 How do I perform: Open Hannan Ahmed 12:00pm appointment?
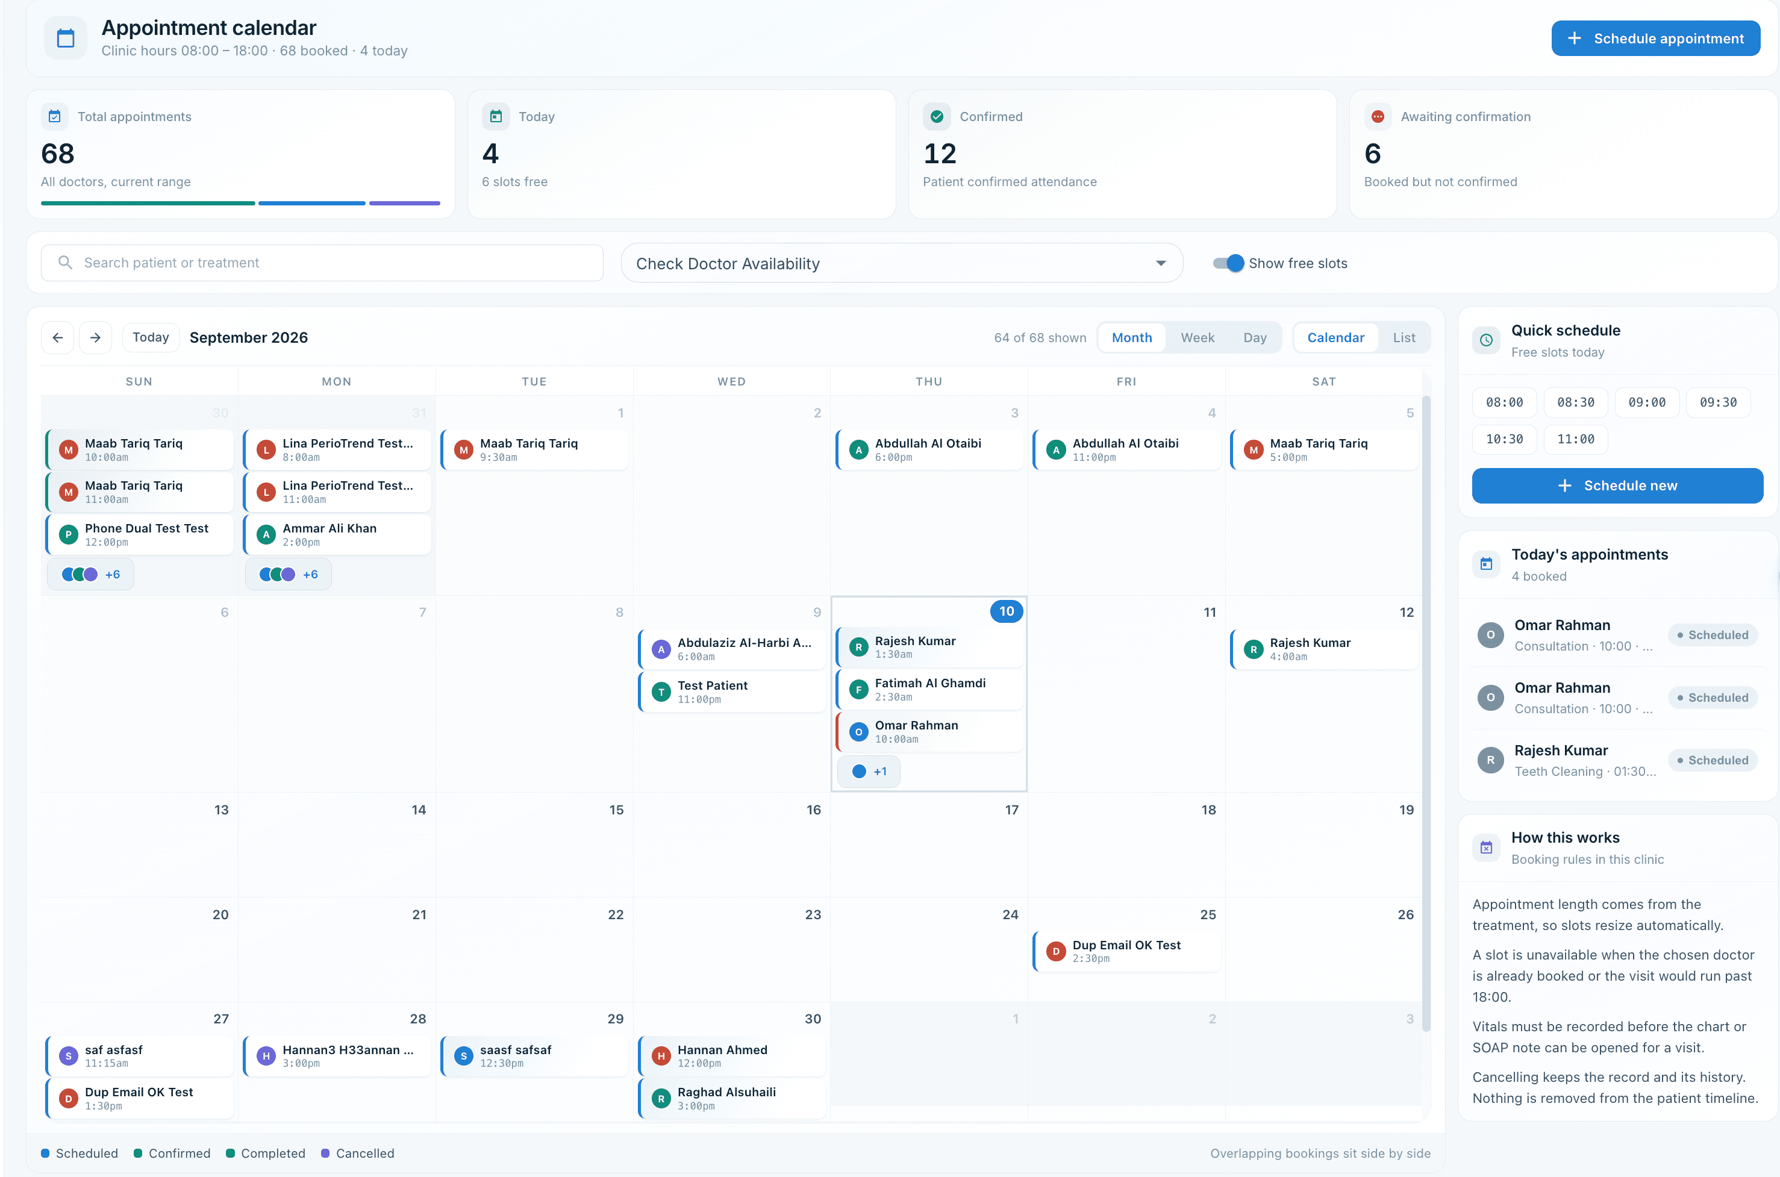[732, 1056]
